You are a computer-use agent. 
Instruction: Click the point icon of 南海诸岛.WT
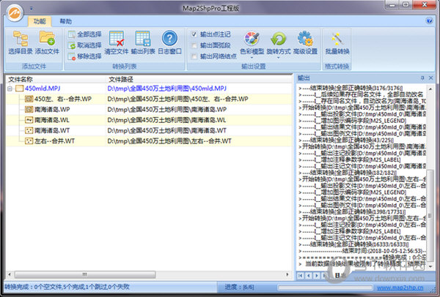click(29, 130)
